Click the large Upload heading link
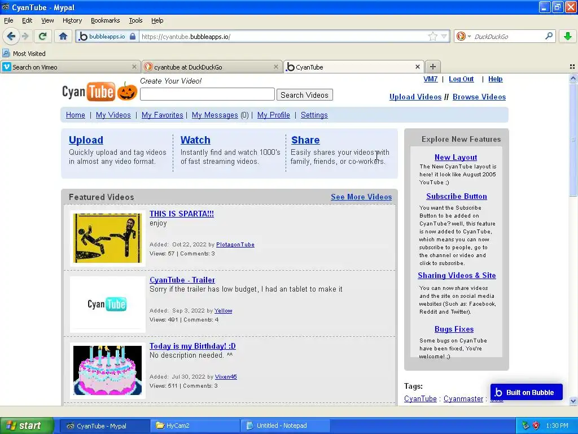The image size is (578, 434). point(86,140)
